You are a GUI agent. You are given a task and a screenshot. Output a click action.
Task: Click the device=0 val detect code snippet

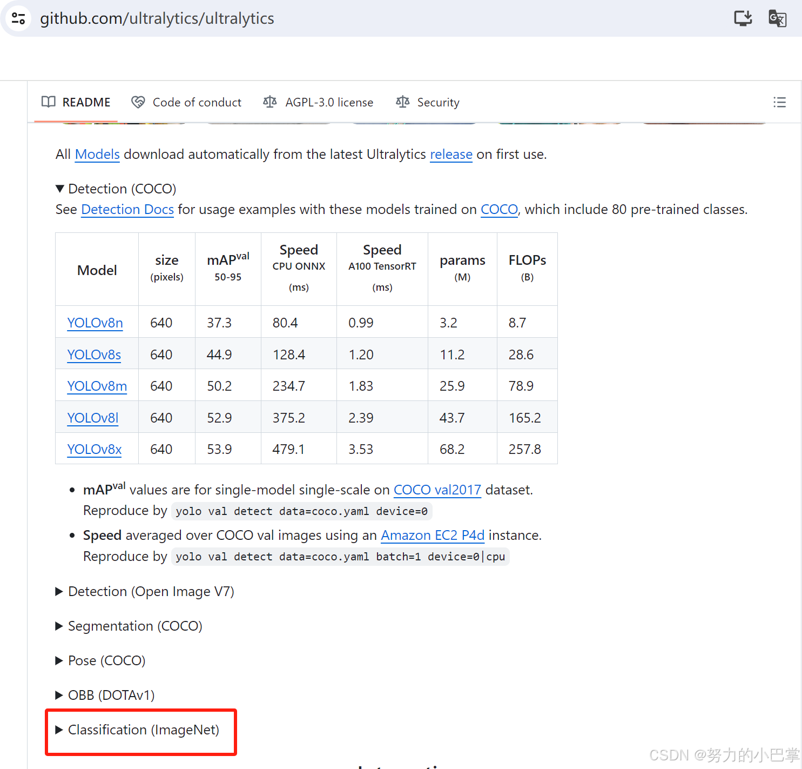[x=301, y=511]
